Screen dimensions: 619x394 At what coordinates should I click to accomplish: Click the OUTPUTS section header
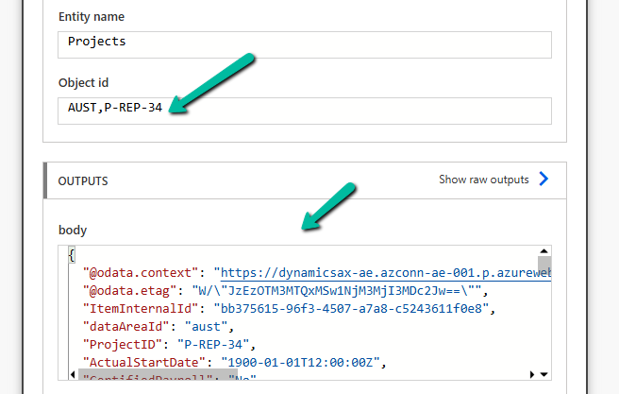tap(83, 180)
